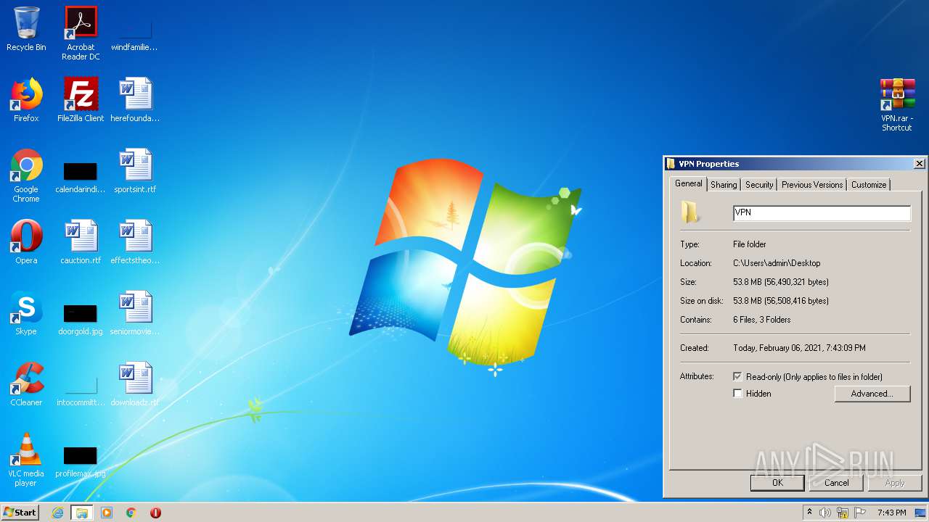Image resolution: width=929 pixels, height=522 pixels.
Task: Open Internet Explorer from the taskbar
Action: pyautogui.click(x=57, y=513)
